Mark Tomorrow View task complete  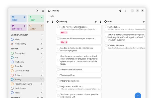(x=58, y=75)
